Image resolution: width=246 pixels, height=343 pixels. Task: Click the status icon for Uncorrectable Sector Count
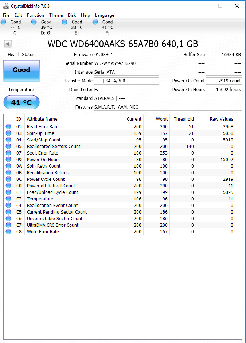pyautogui.click(x=8, y=218)
